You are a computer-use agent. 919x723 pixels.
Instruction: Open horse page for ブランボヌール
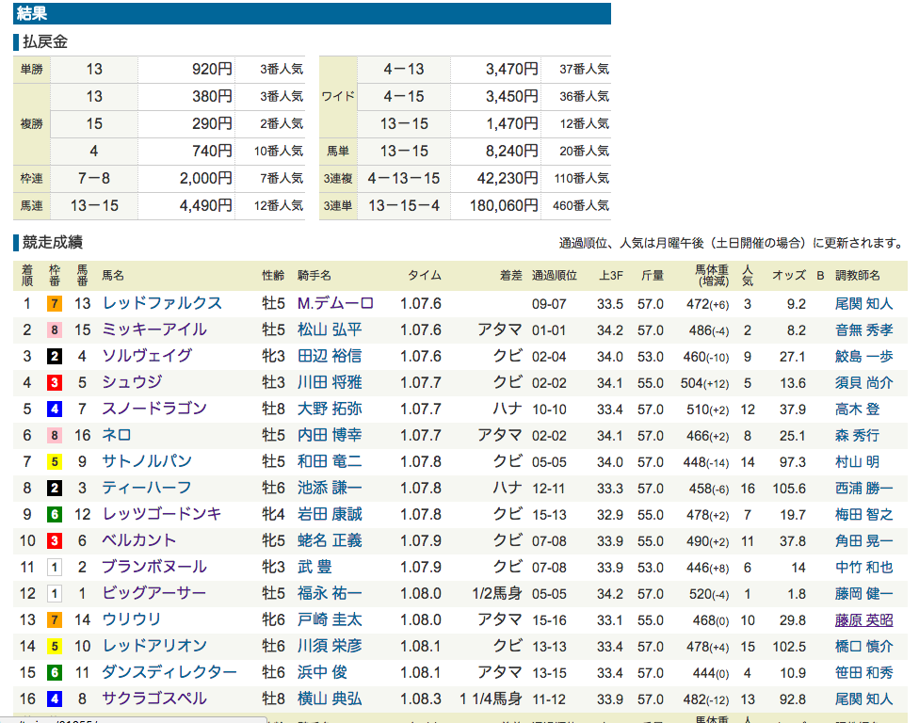(x=154, y=567)
